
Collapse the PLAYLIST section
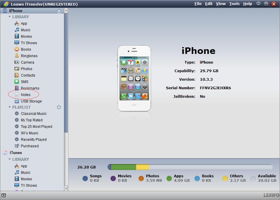(9, 107)
